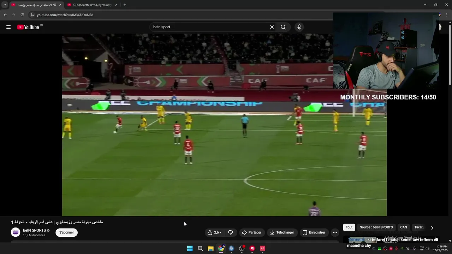This screenshot has width=452, height=254.
Task: Open the Partager share dialog
Action: [251, 232]
